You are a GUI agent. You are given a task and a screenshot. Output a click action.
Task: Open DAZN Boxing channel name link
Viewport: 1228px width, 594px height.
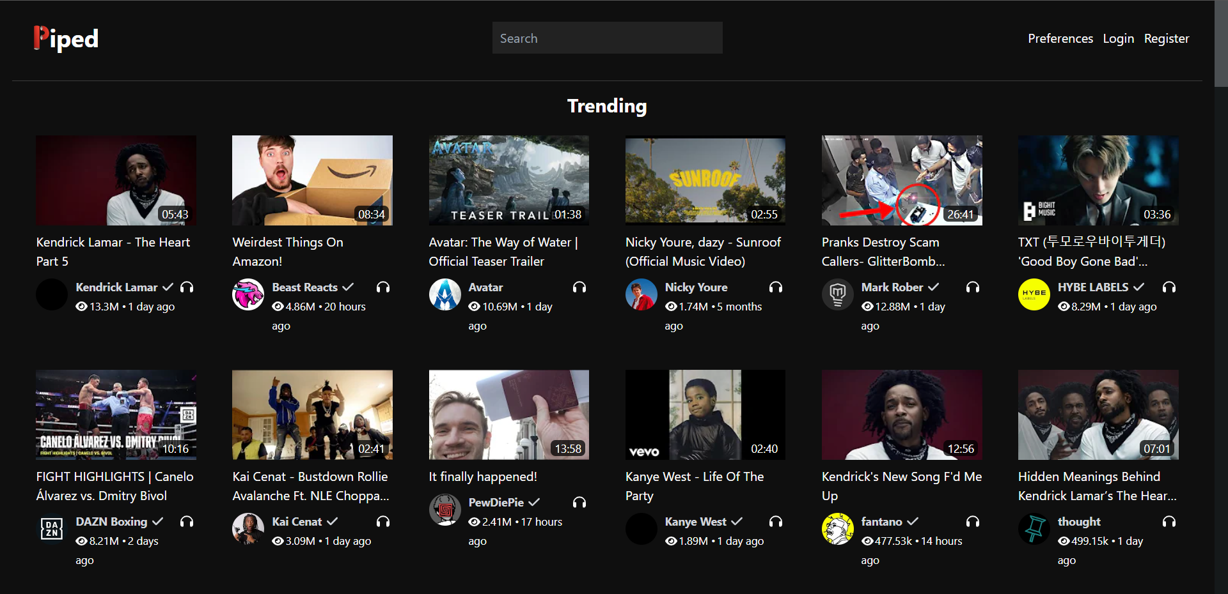[111, 522]
